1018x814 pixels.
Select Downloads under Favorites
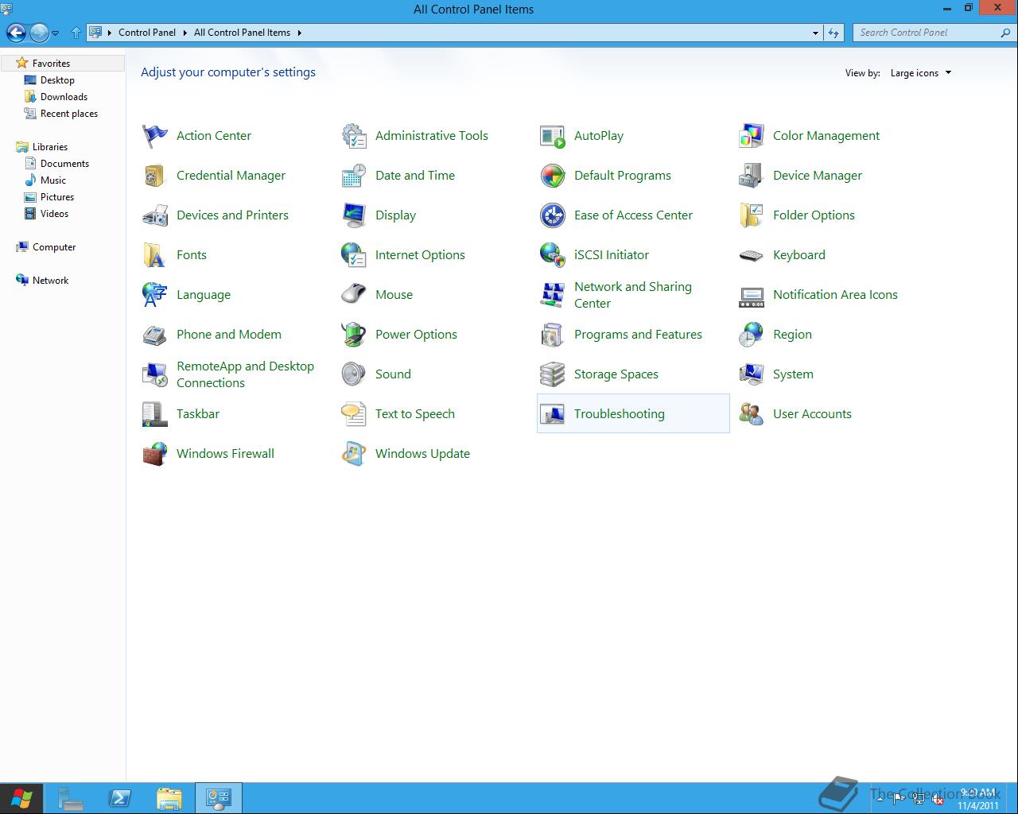[x=64, y=97]
